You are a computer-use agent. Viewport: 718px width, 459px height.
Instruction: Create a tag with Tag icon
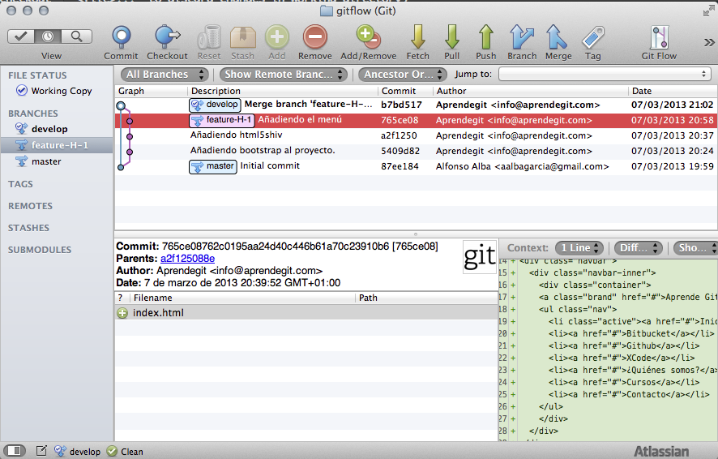click(593, 37)
